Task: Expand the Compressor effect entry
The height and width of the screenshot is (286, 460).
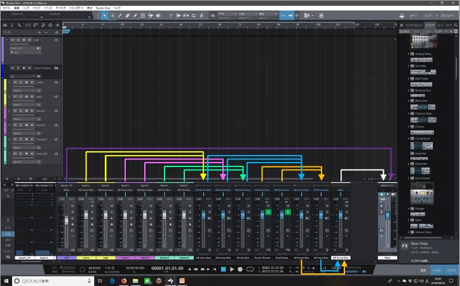Action: [x=409, y=138]
